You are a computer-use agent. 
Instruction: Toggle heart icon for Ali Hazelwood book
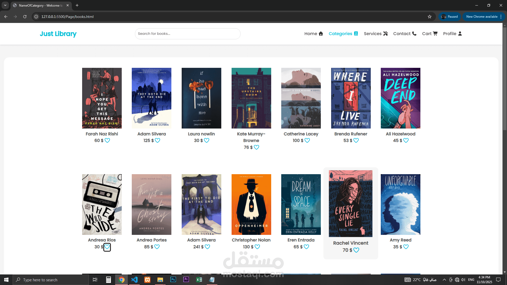[x=406, y=141]
